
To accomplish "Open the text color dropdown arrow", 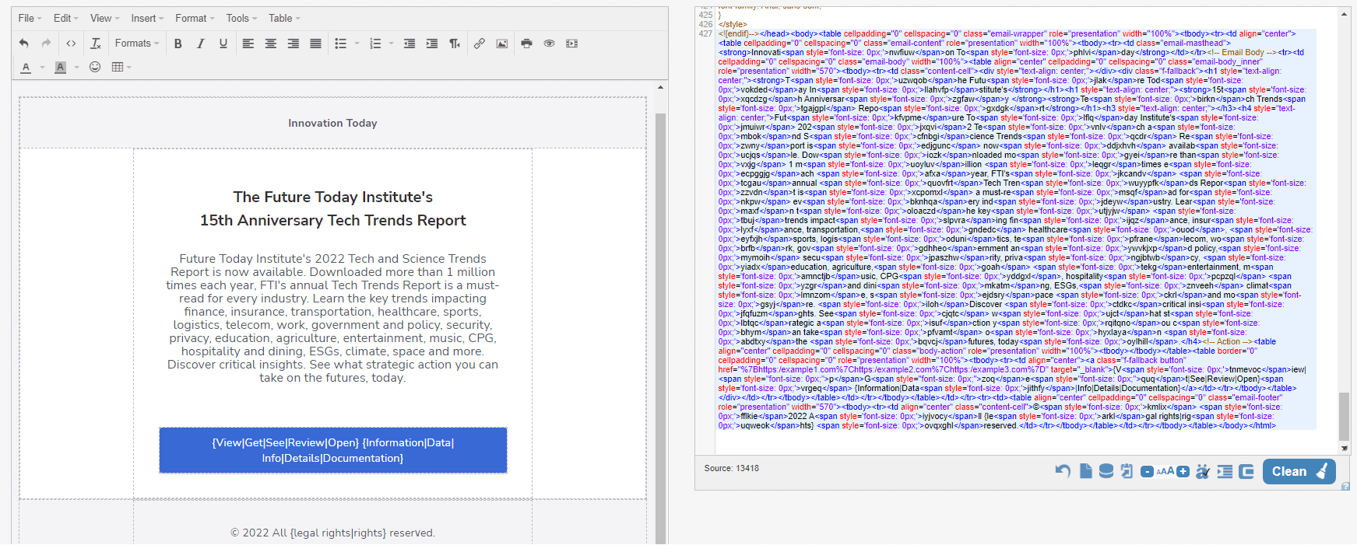I will coord(43,68).
